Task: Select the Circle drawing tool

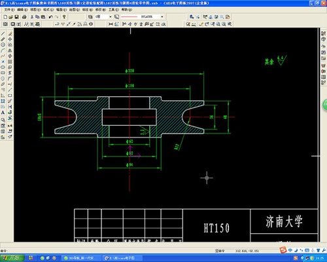Action: (3, 45)
